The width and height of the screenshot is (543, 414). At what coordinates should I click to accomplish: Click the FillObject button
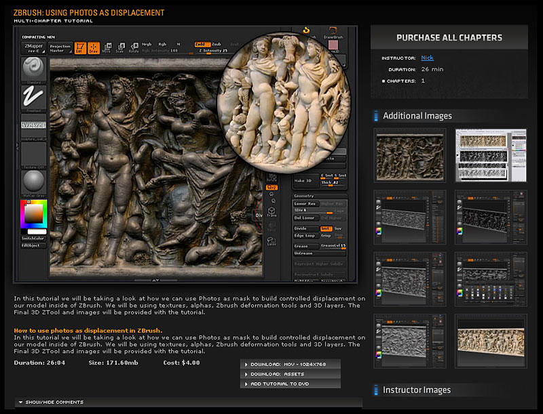point(33,246)
